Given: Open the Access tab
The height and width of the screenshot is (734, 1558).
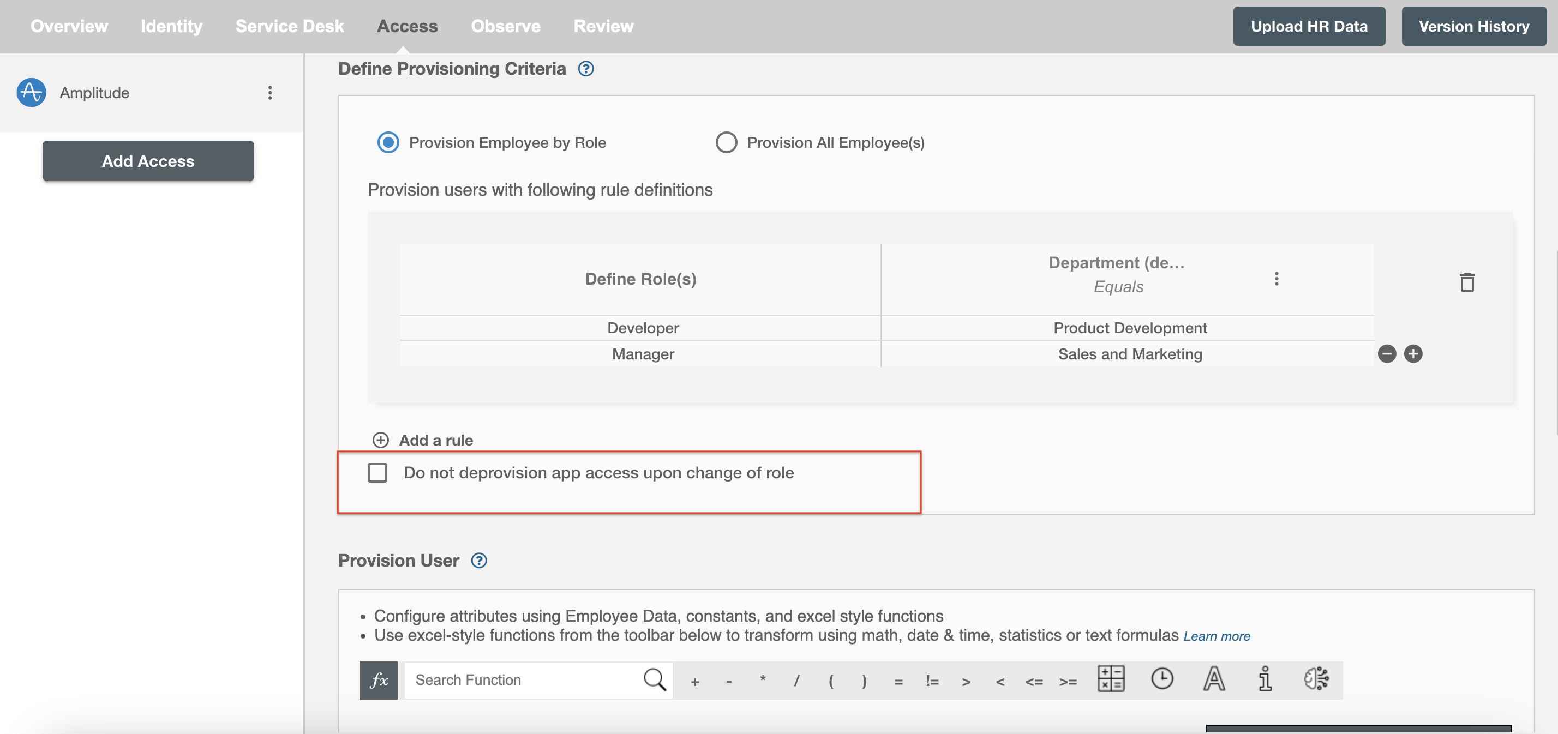Looking at the screenshot, I should (x=407, y=26).
